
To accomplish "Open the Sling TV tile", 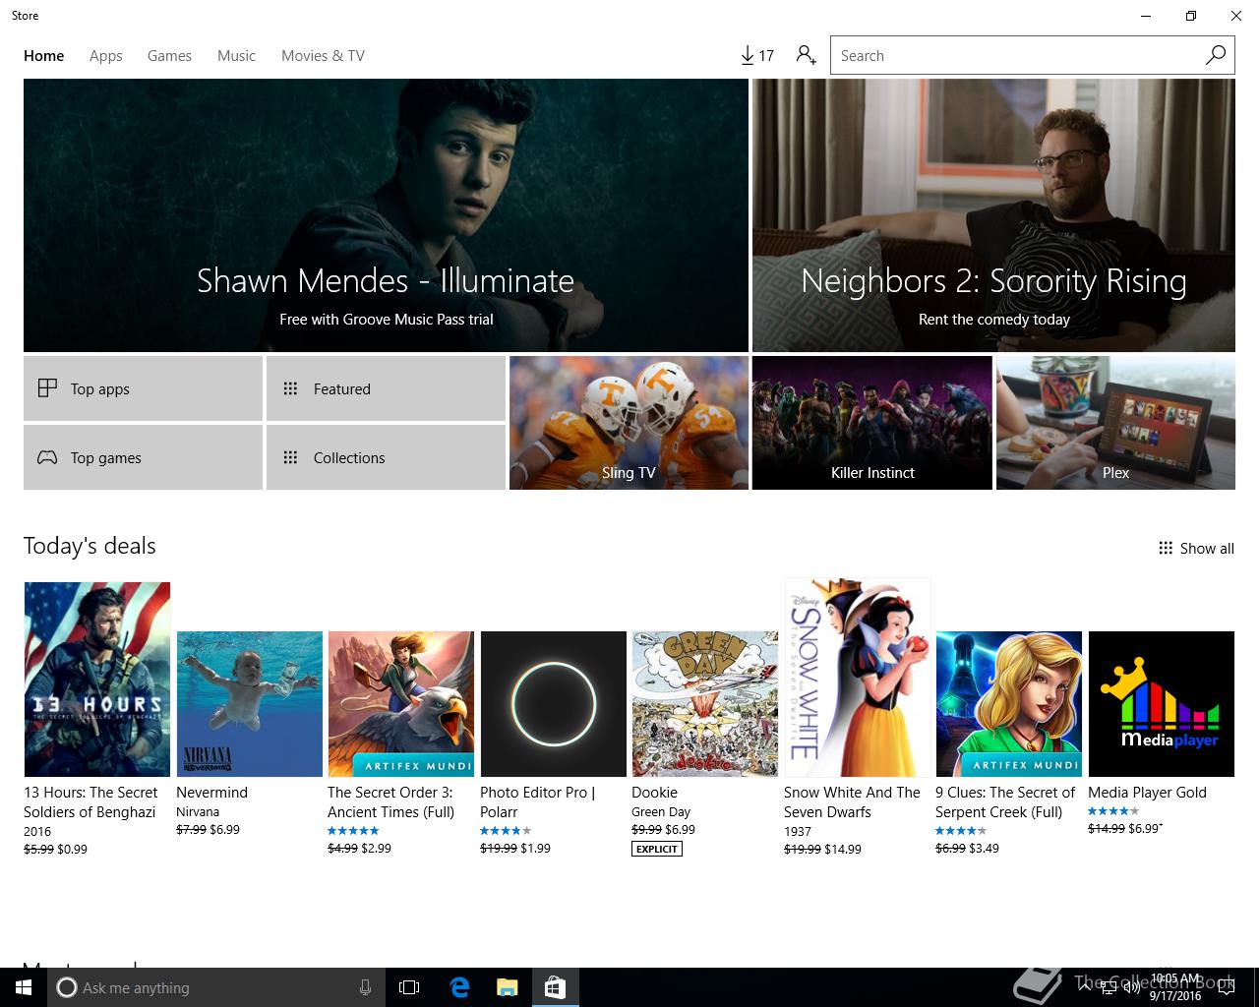I will click(629, 423).
